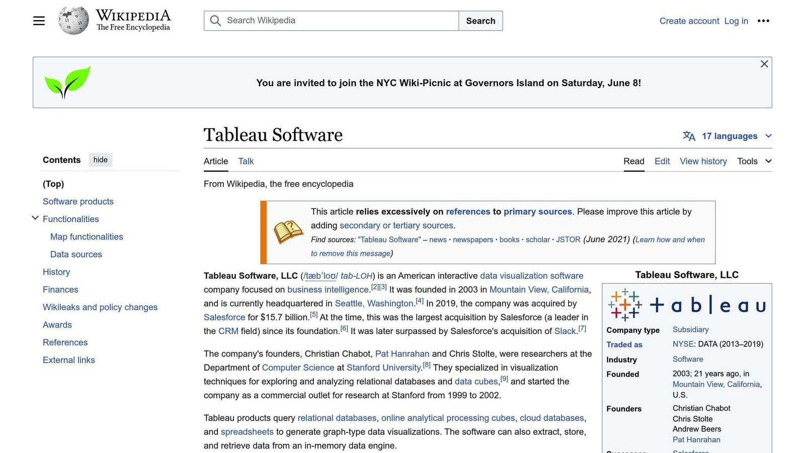Open the scholar find-sources link
The width and height of the screenshot is (805, 453).
coord(538,240)
